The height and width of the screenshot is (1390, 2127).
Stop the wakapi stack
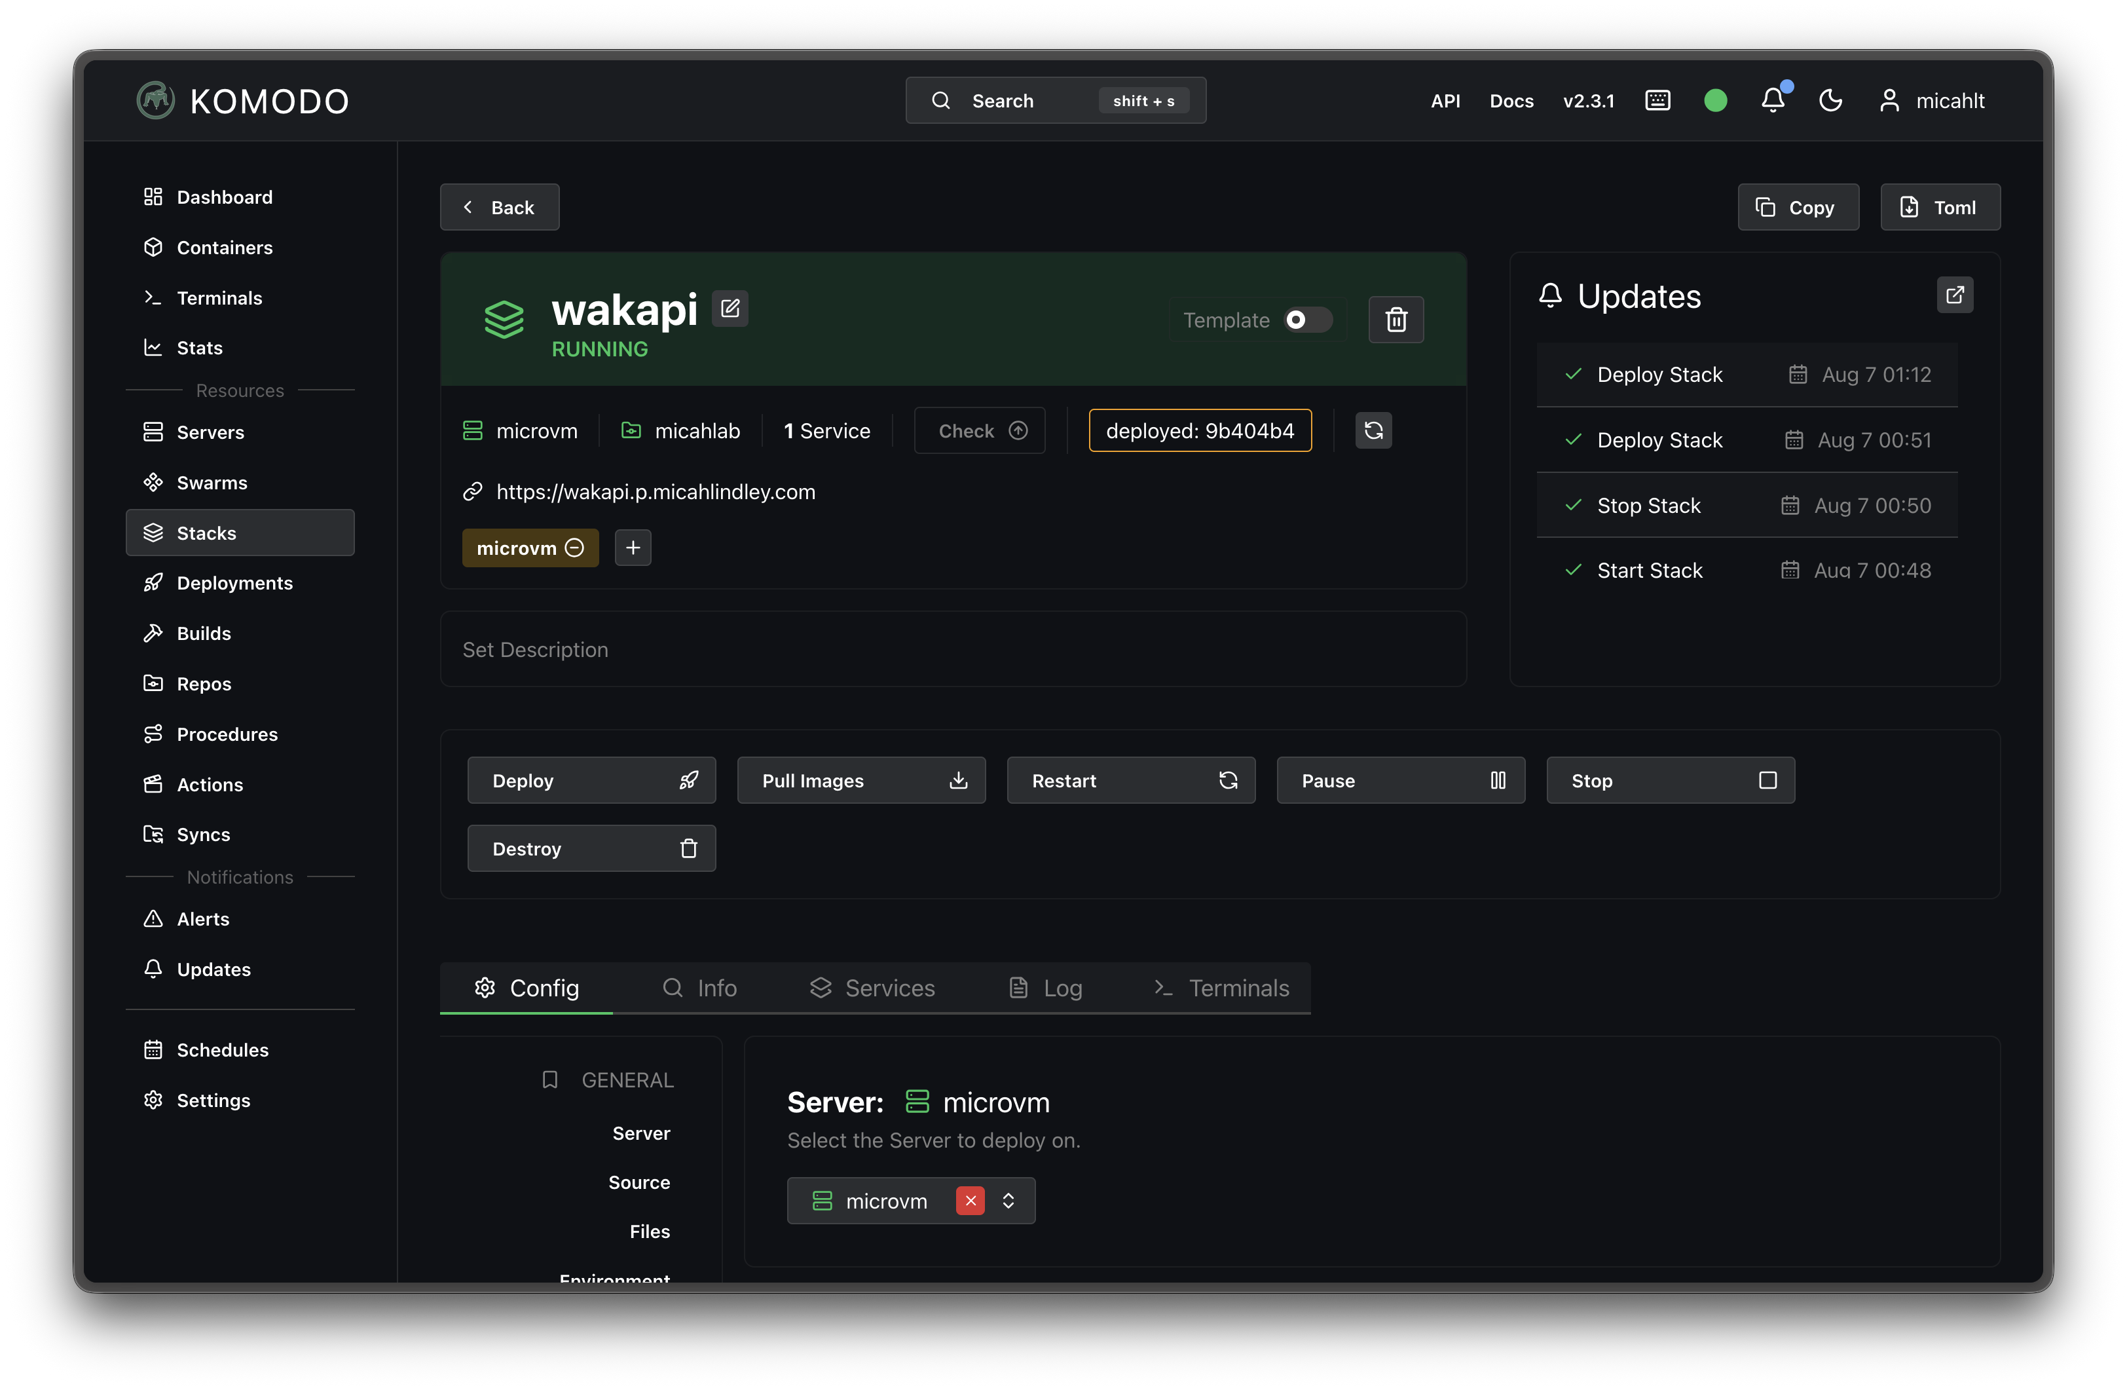pos(1671,780)
